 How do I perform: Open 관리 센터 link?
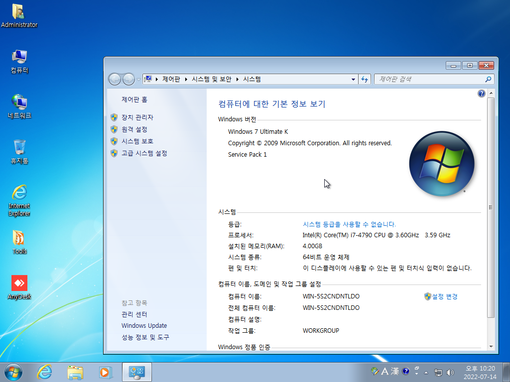pos(134,314)
